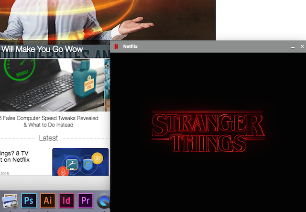Open the 'Will Make You Go Wow' headline

coord(42,49)
